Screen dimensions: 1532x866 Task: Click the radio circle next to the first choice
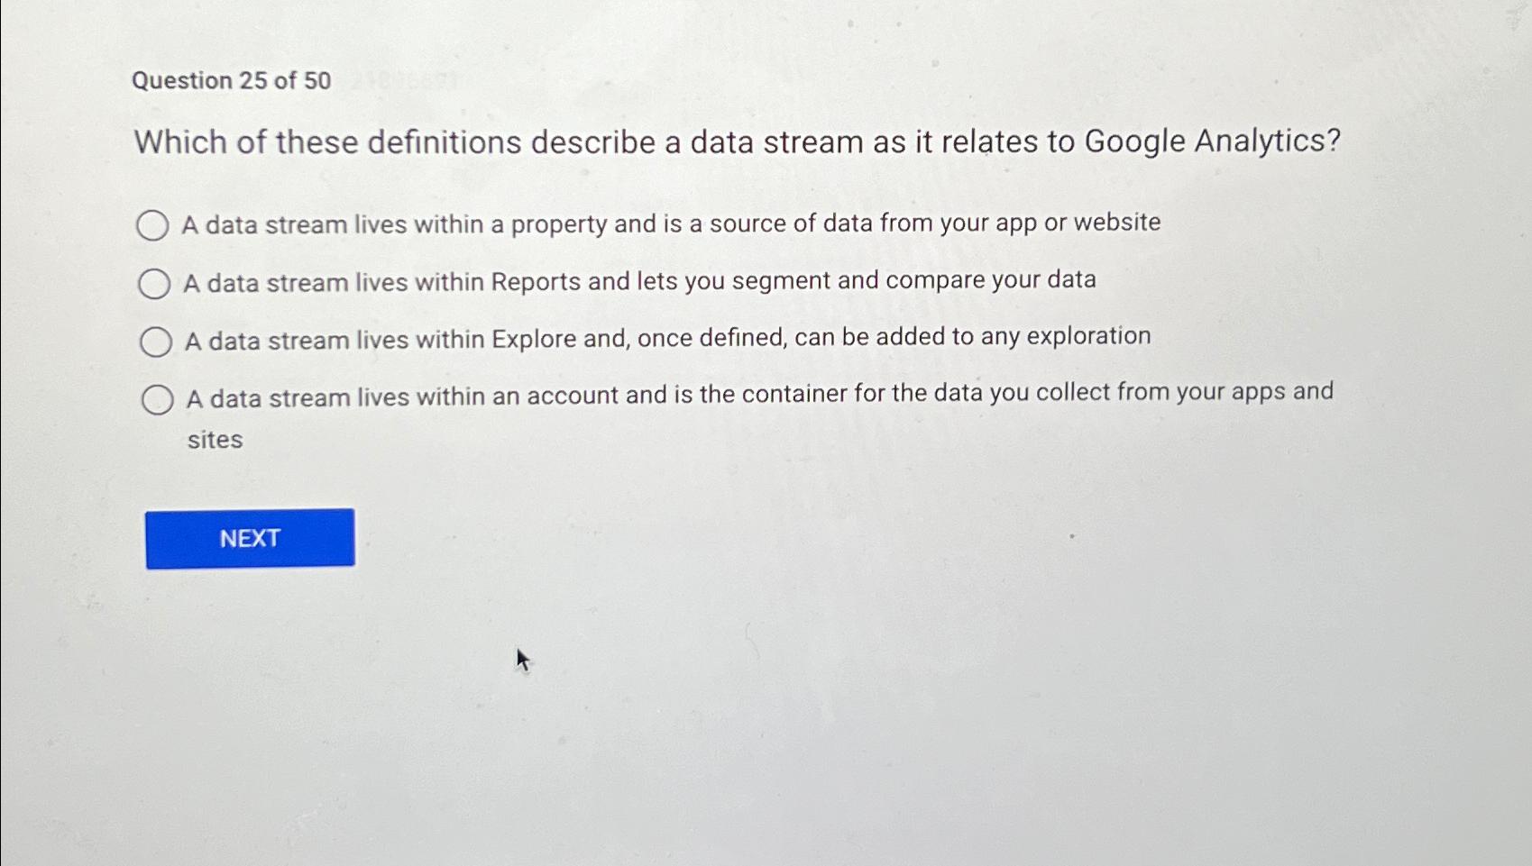point(155,225)
